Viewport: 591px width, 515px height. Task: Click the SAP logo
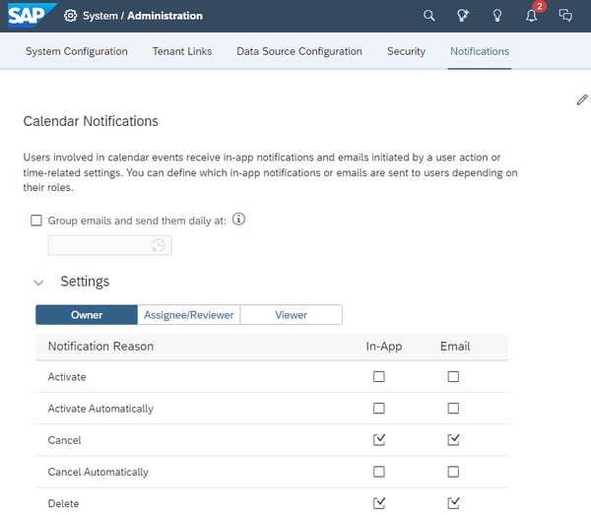32,16
